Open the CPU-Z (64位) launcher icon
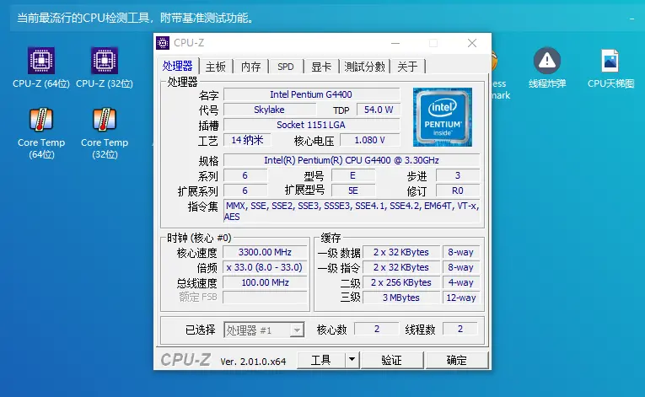 click(41, 61)
